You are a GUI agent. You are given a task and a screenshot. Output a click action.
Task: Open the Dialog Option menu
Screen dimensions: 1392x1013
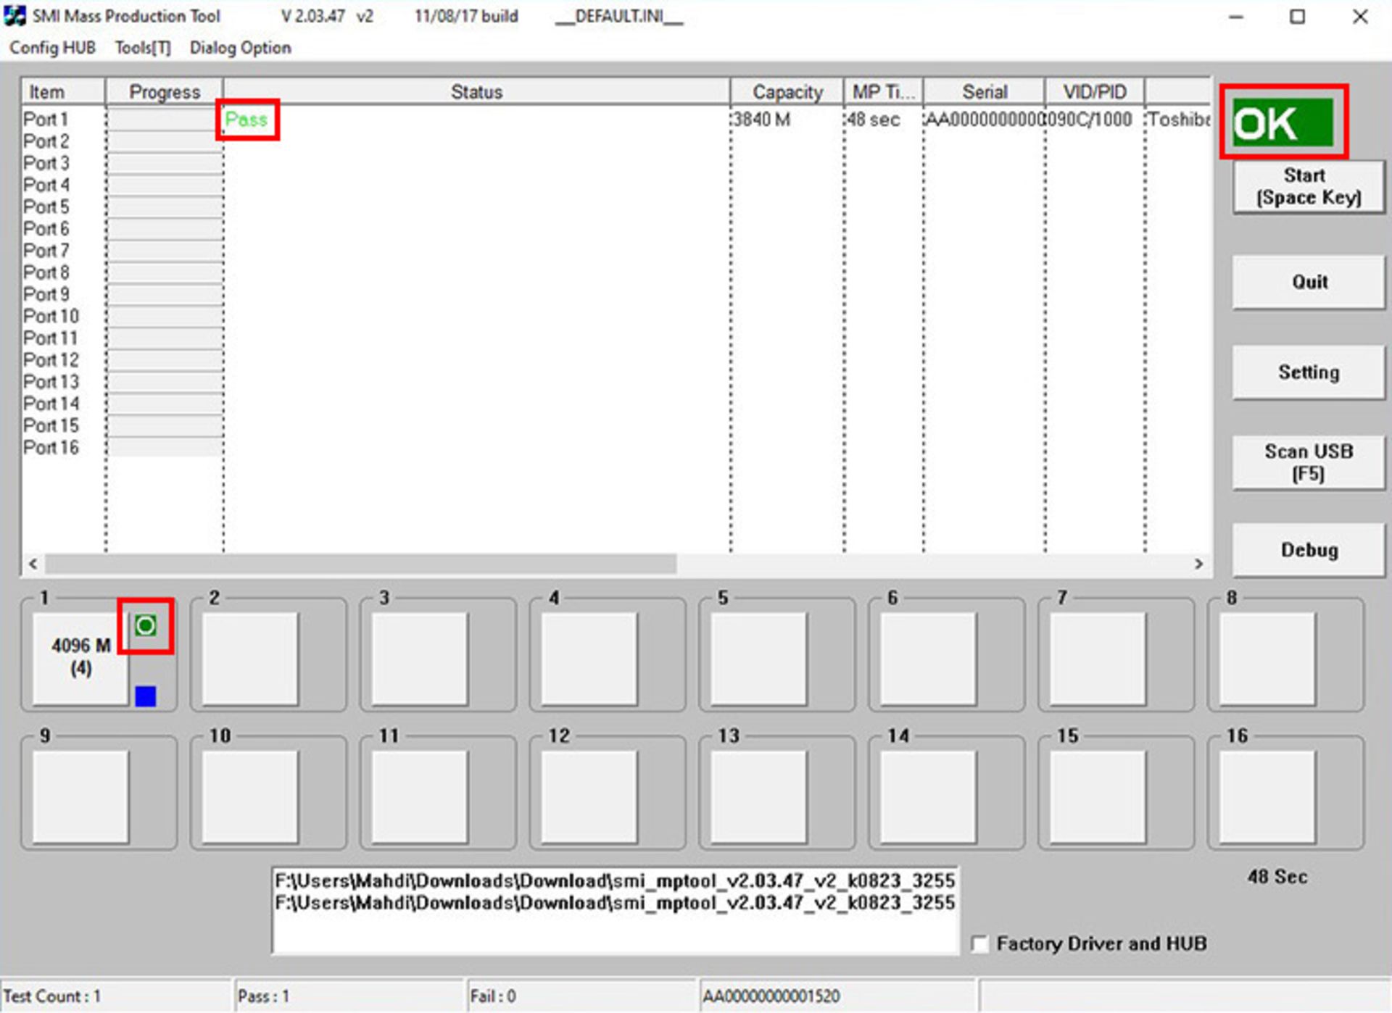coord(240,48)
